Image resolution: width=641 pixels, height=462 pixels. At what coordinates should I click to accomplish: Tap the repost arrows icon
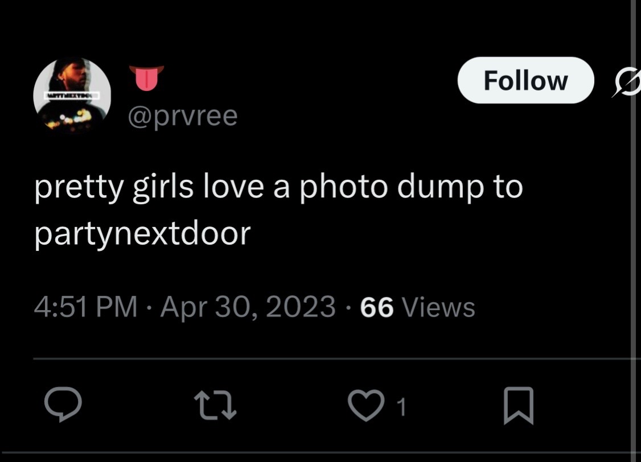pyautogui.click(x=215, y=406)
